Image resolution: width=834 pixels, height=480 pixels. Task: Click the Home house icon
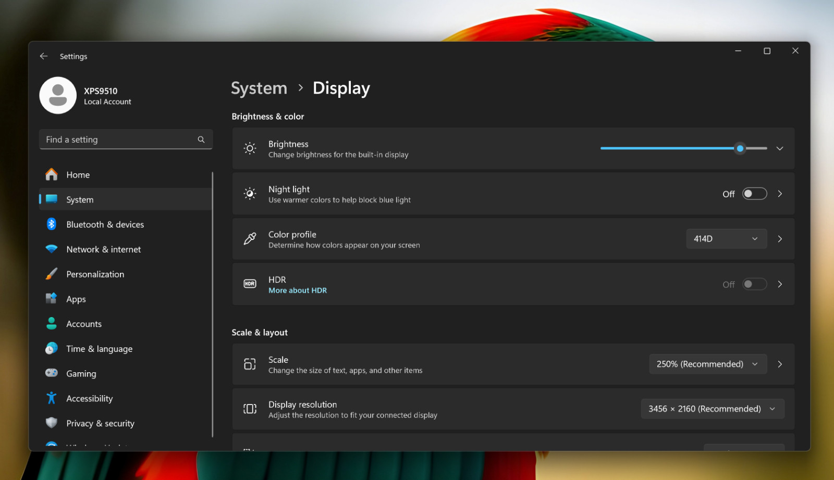[52, 174]
